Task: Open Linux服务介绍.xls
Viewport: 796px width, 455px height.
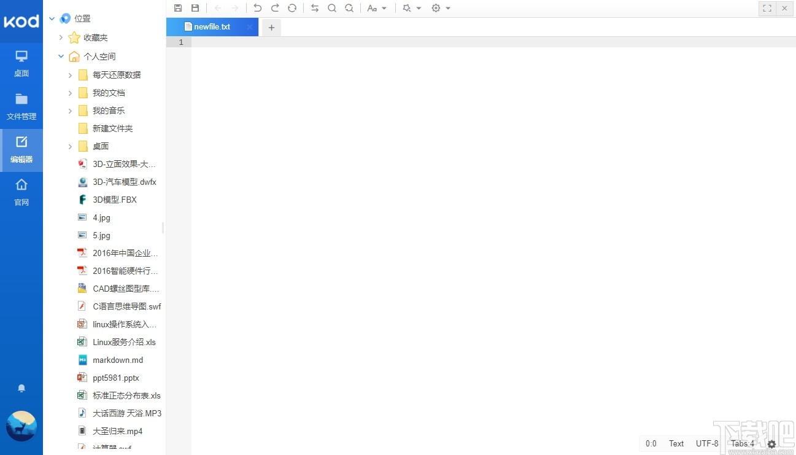Action: [125, 342]
